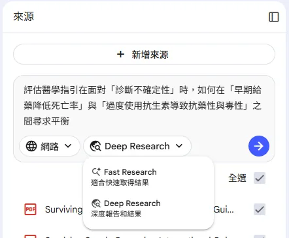Click the 來源 panel title
Image resolution: width=289 pixels, height=238 pixels.
pyautogui.click(x=24, y=17)
